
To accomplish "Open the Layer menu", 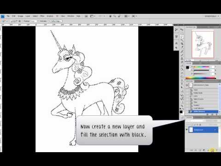I will tap(28, 16).
